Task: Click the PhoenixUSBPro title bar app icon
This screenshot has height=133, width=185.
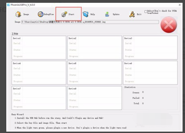Action: [x=8, y=5]
